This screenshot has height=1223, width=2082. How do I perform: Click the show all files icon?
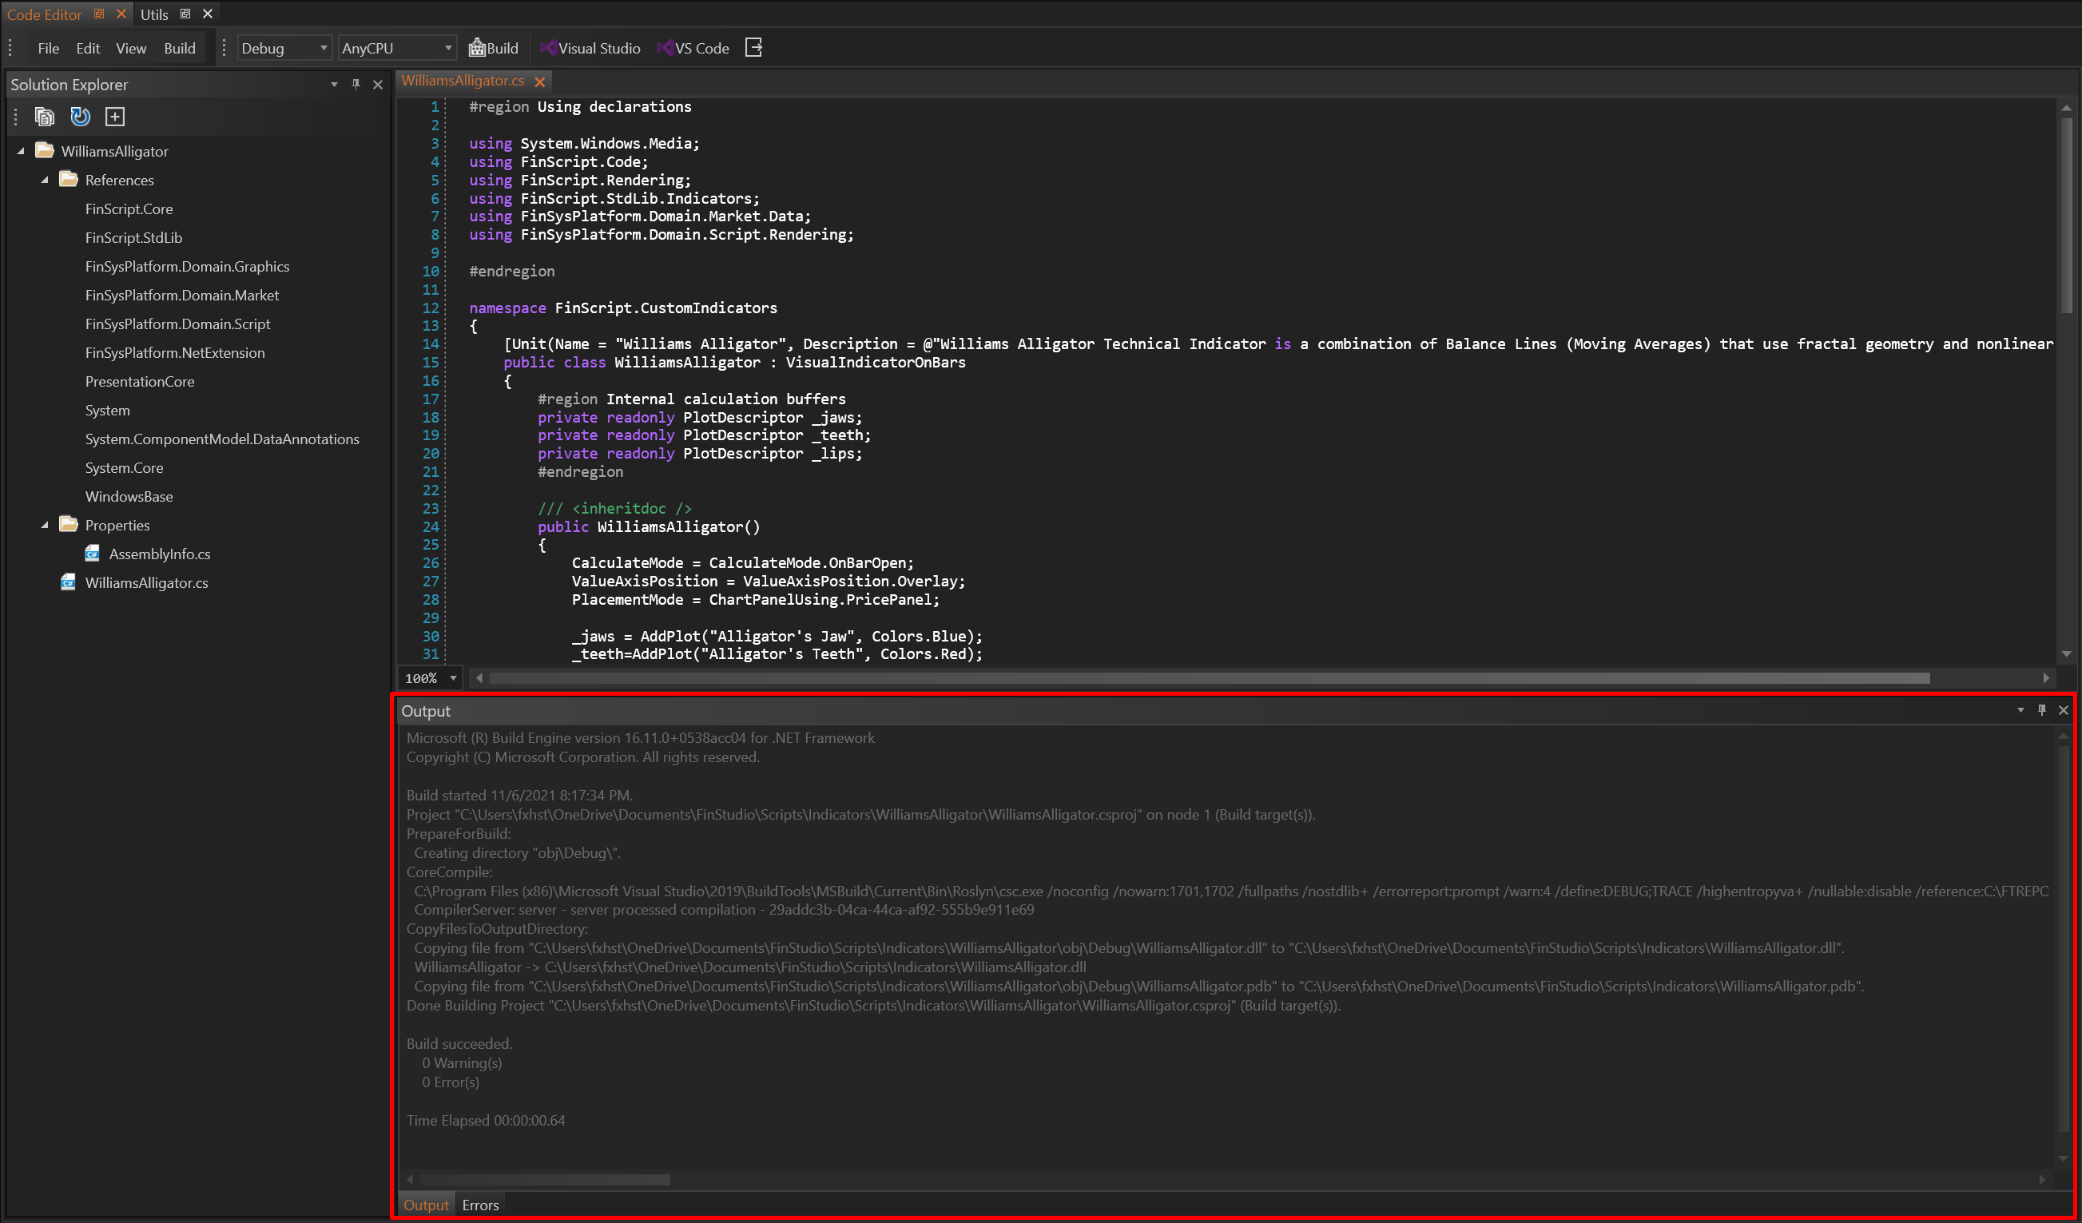(x=45, y=117)
